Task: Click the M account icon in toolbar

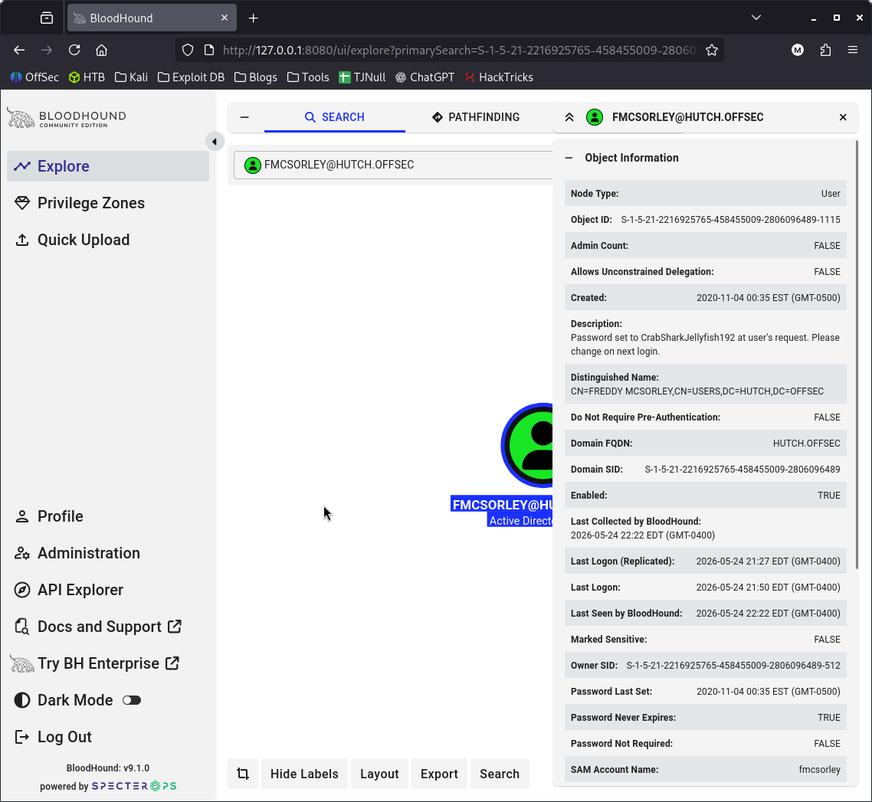Action: tap(798, 50)
